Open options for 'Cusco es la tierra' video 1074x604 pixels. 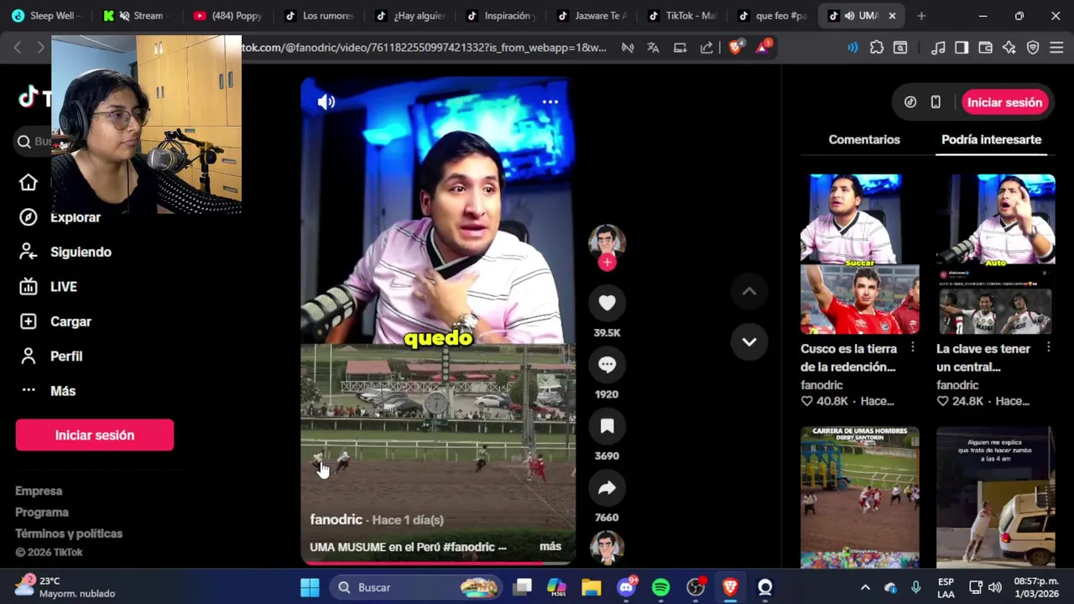(x=912, y=347)
